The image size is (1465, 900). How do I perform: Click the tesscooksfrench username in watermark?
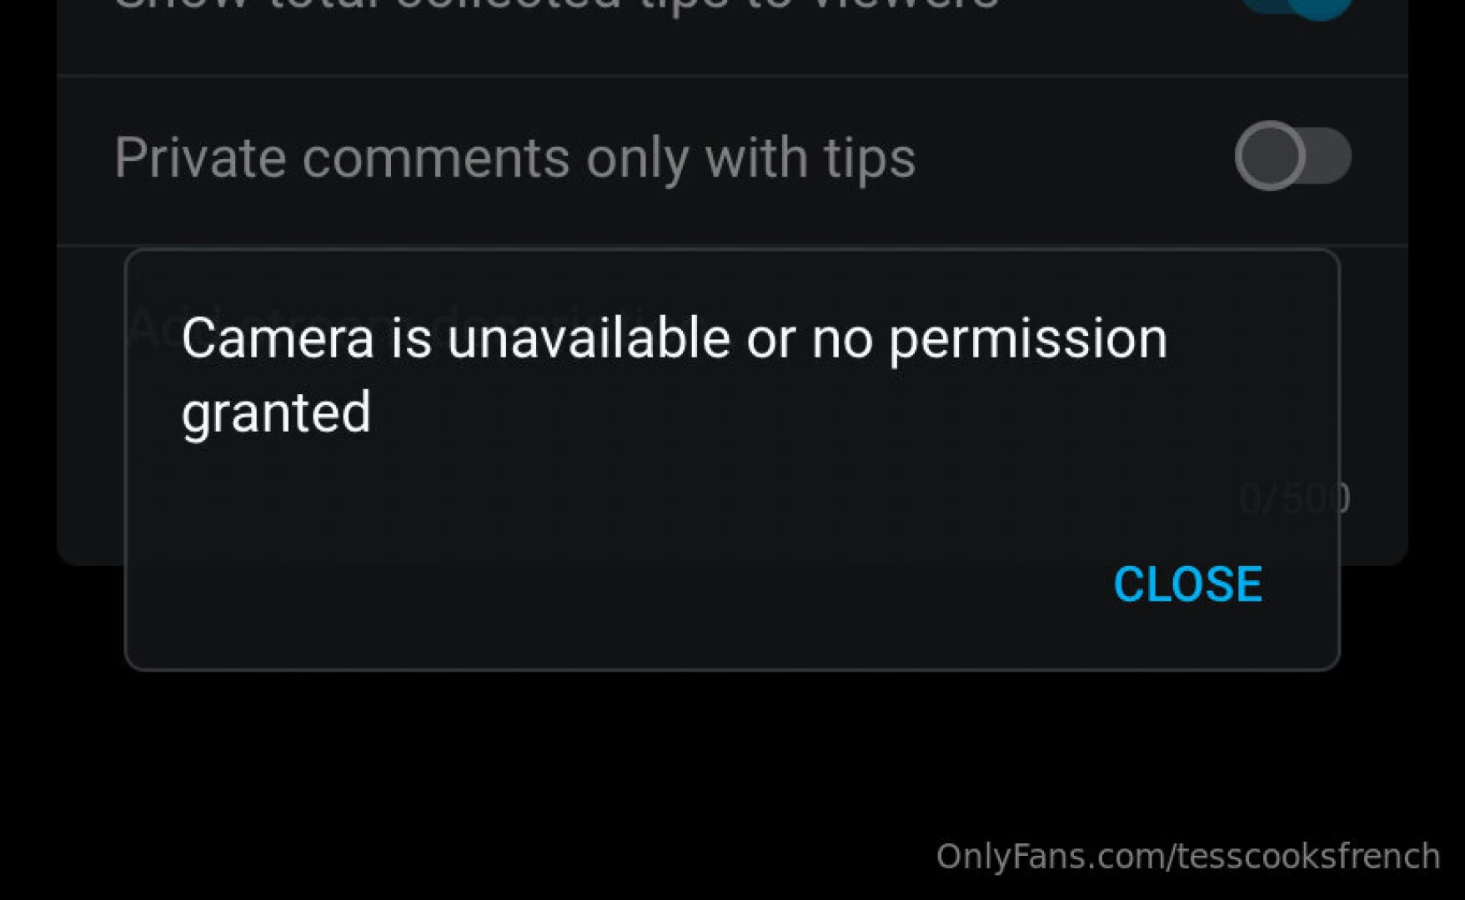1307,857
